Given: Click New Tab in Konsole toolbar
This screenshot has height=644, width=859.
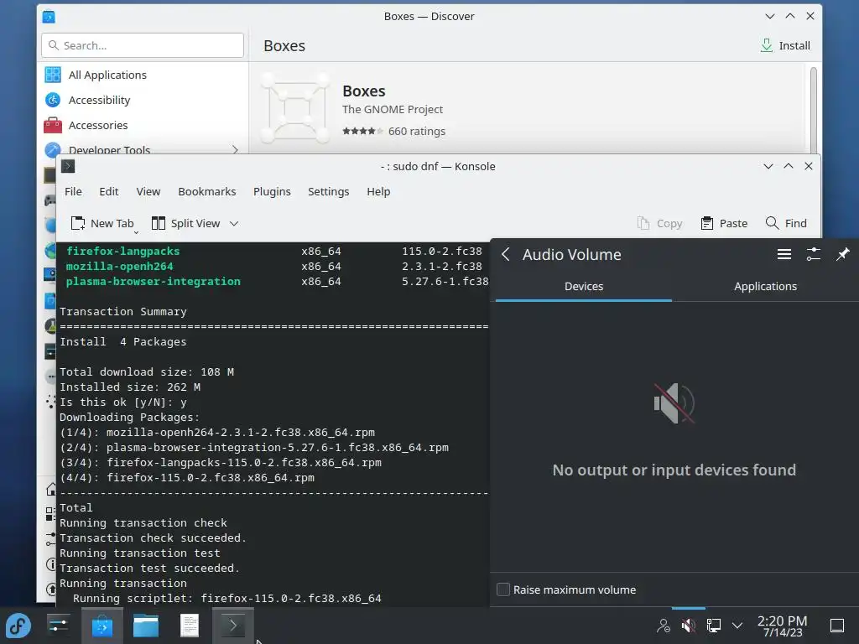Looking at the screenshot, I should tap(102, 223).
